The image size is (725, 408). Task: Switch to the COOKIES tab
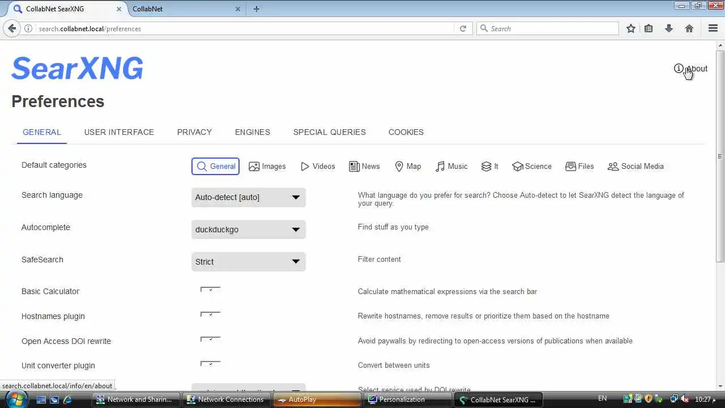pyautogui.click(x=406, y=132)
